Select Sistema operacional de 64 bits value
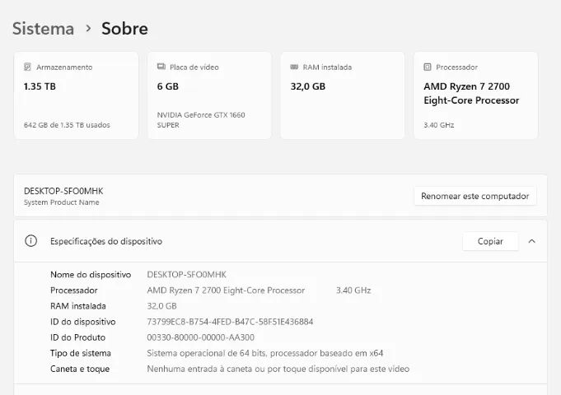This screenshot has width=561, height=395. click(265, 353)
